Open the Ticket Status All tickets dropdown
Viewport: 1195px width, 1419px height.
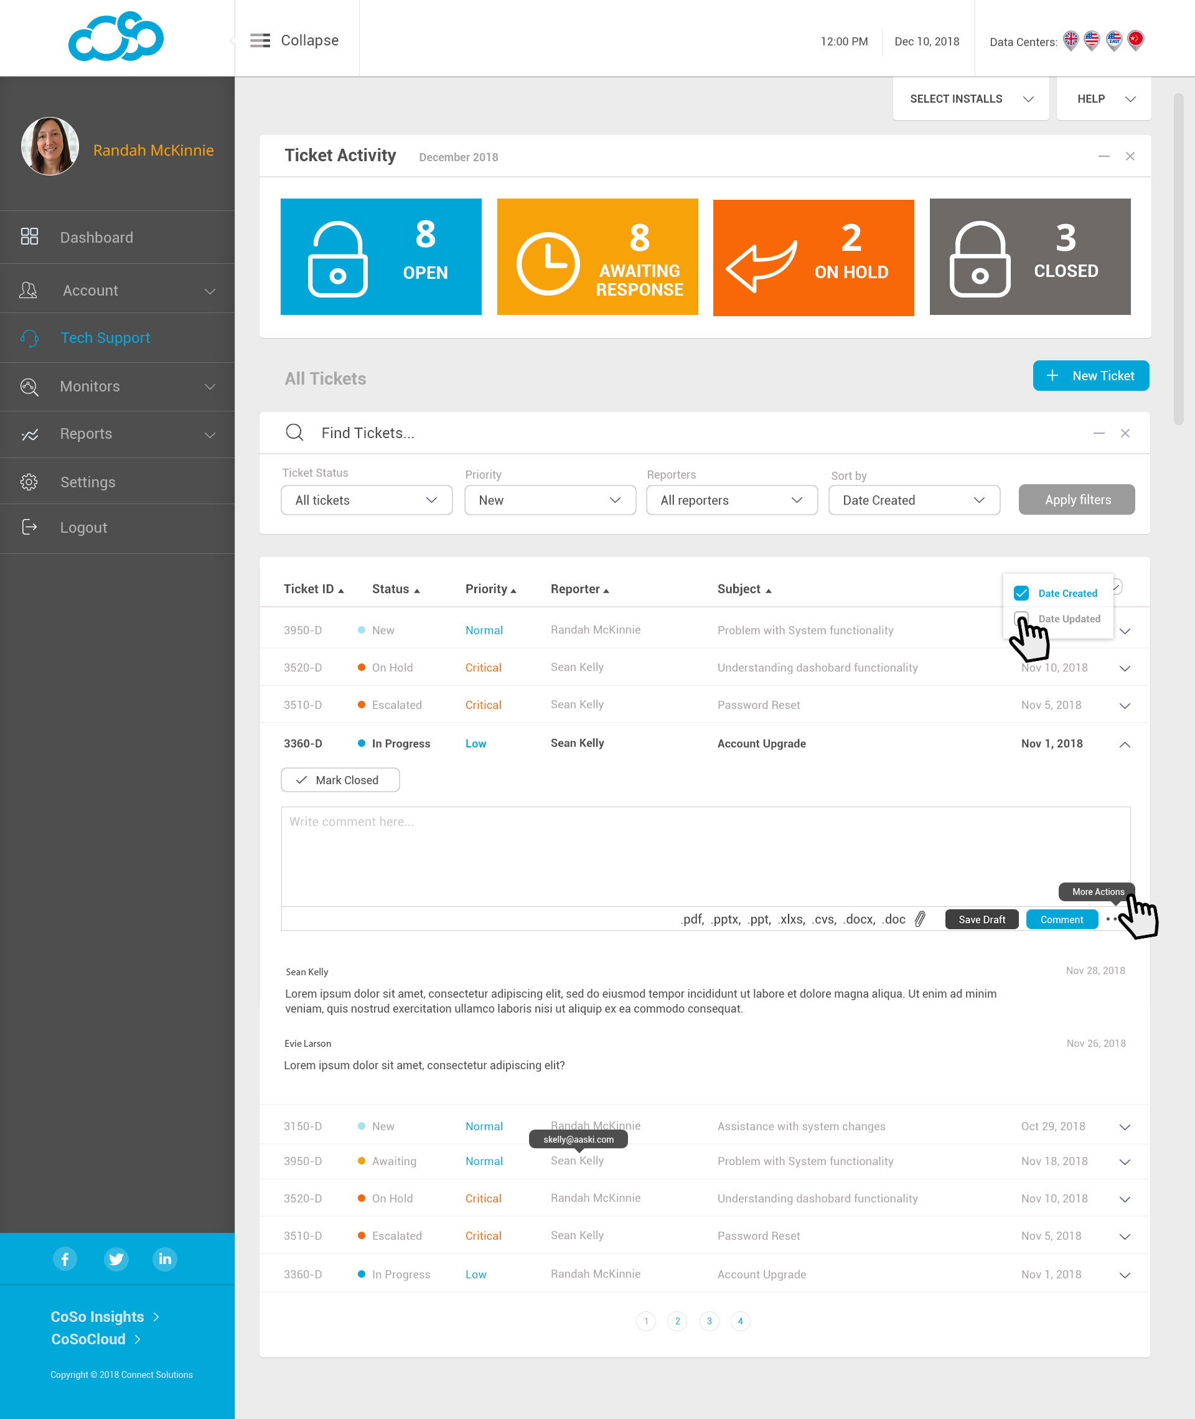tap(367, 500)
